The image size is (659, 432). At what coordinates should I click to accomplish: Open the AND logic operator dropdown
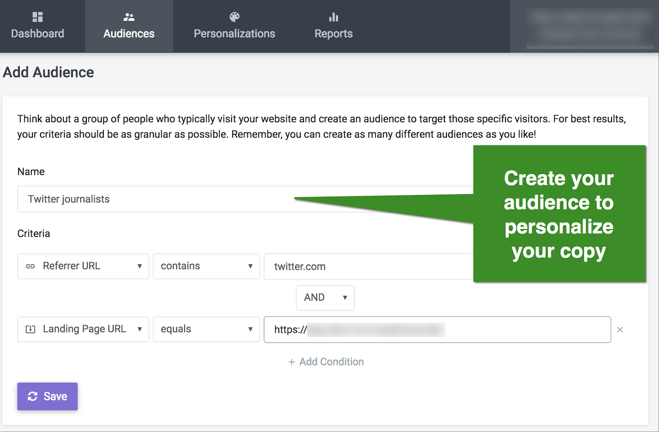[325, 297]
